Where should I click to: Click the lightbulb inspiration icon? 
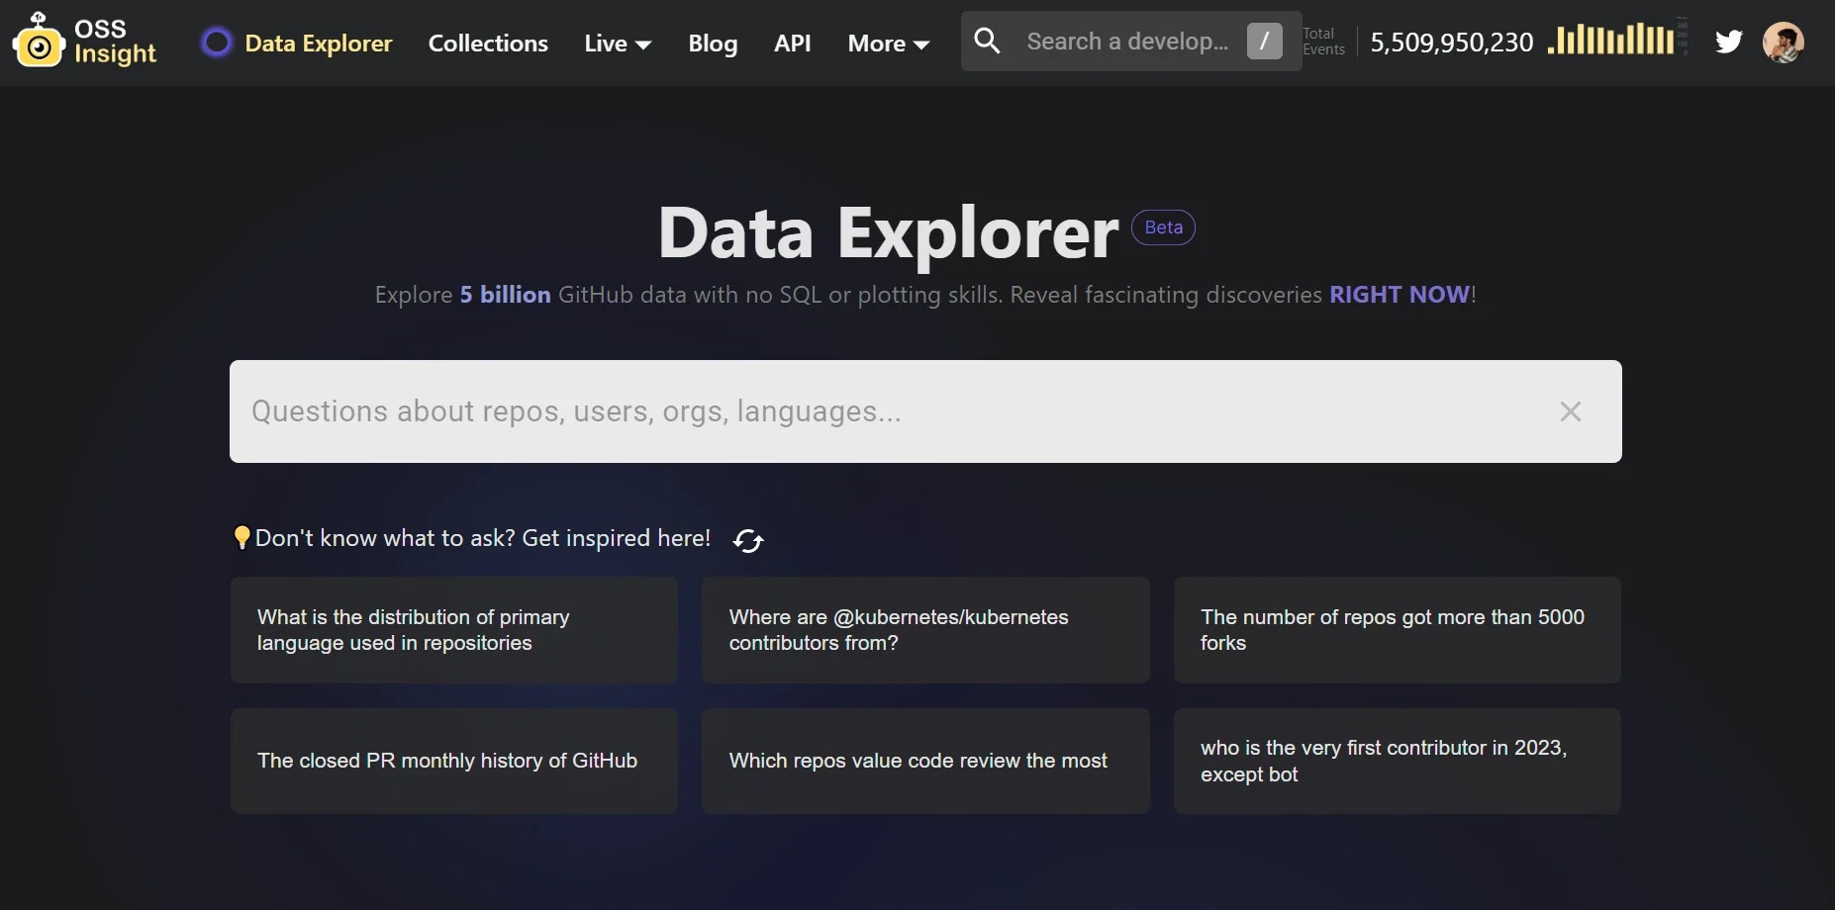[241, 537]
